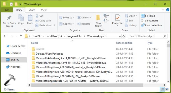
Task: Click the Pin to Quick access icon
Action: [x=9, y=18]
